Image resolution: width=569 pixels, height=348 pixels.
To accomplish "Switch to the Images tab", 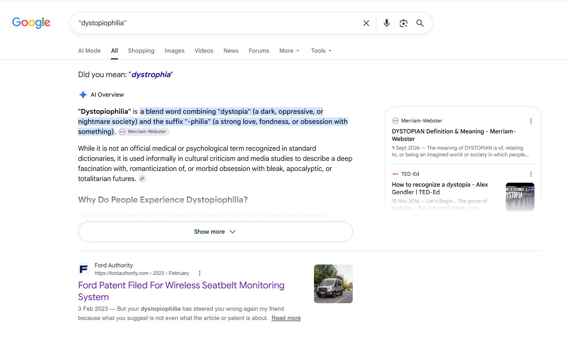I will 174,51.
